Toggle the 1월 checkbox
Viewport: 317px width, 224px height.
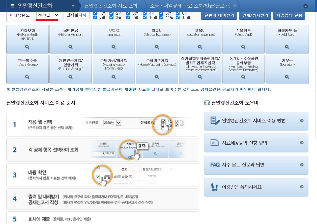click(95, 13)
